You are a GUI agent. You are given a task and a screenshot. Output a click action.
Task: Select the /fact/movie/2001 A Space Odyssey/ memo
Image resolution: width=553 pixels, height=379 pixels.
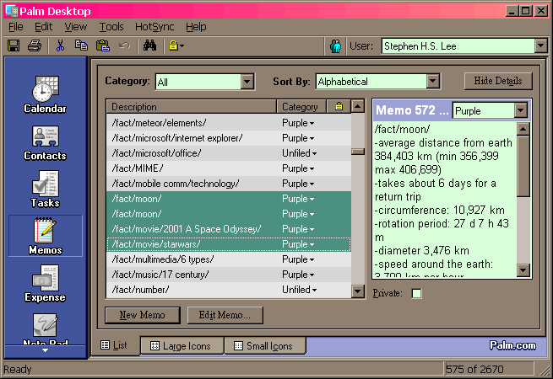pyautogui.click(x=229, y=229)
